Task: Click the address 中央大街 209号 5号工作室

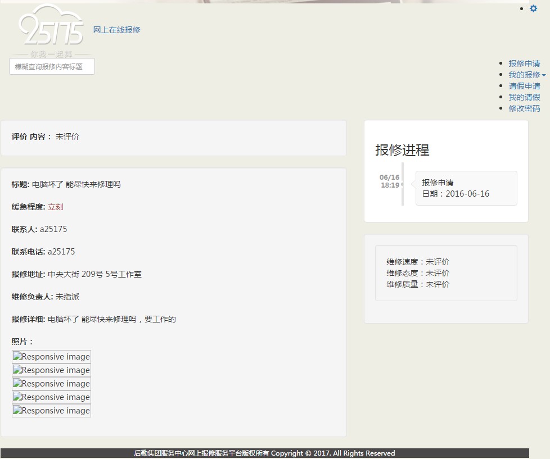Action: (x=94, y=274)
